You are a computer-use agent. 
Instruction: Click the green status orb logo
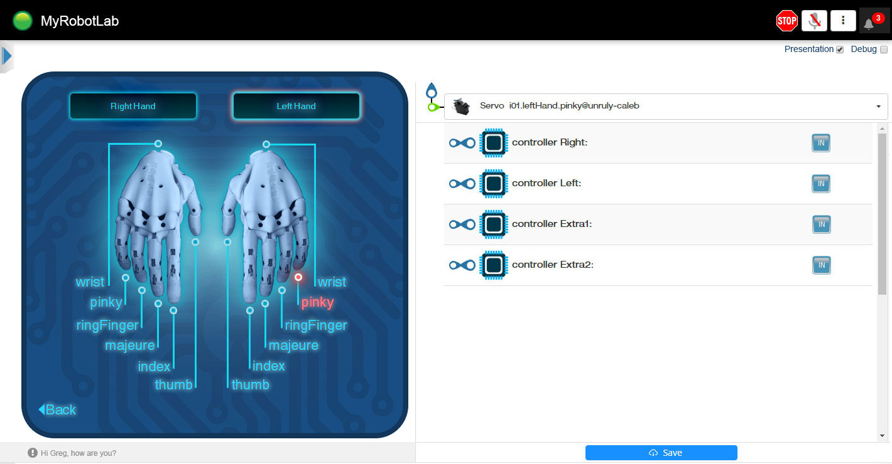coord(23,21)
